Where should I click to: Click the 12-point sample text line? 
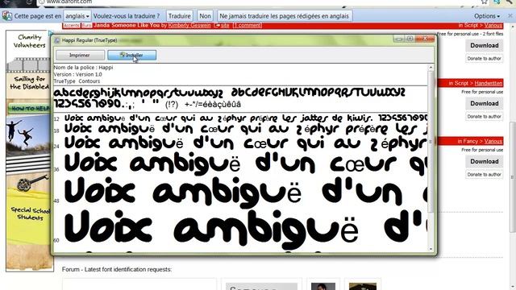coord(245,118)
